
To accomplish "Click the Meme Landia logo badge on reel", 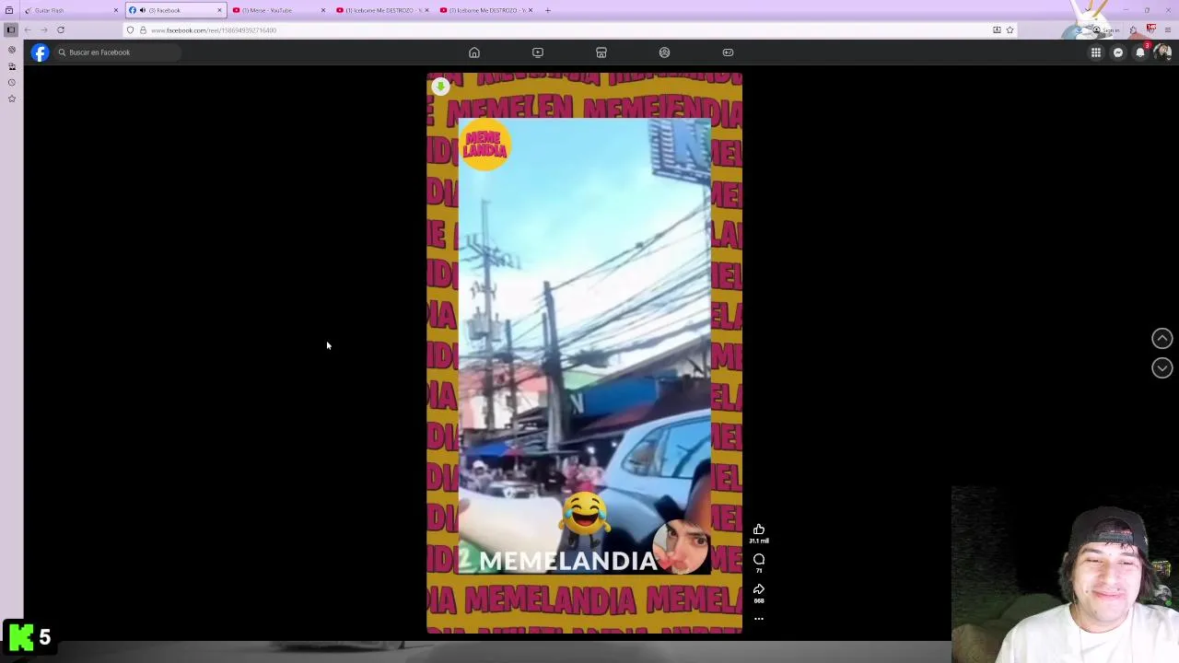I will pyautogui.click(x=484, y=145).
